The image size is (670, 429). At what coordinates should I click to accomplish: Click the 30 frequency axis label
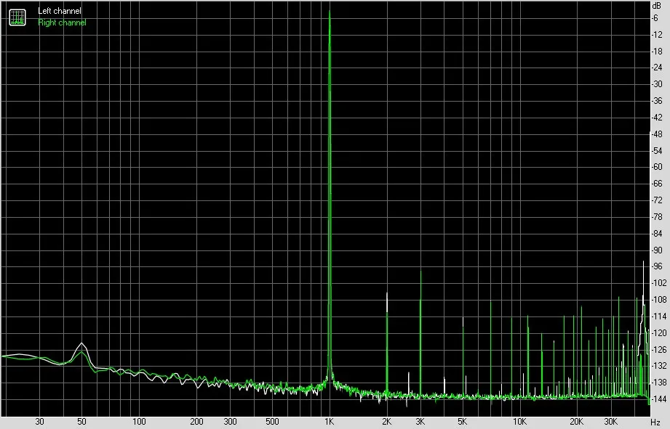(x=39, y=422)
